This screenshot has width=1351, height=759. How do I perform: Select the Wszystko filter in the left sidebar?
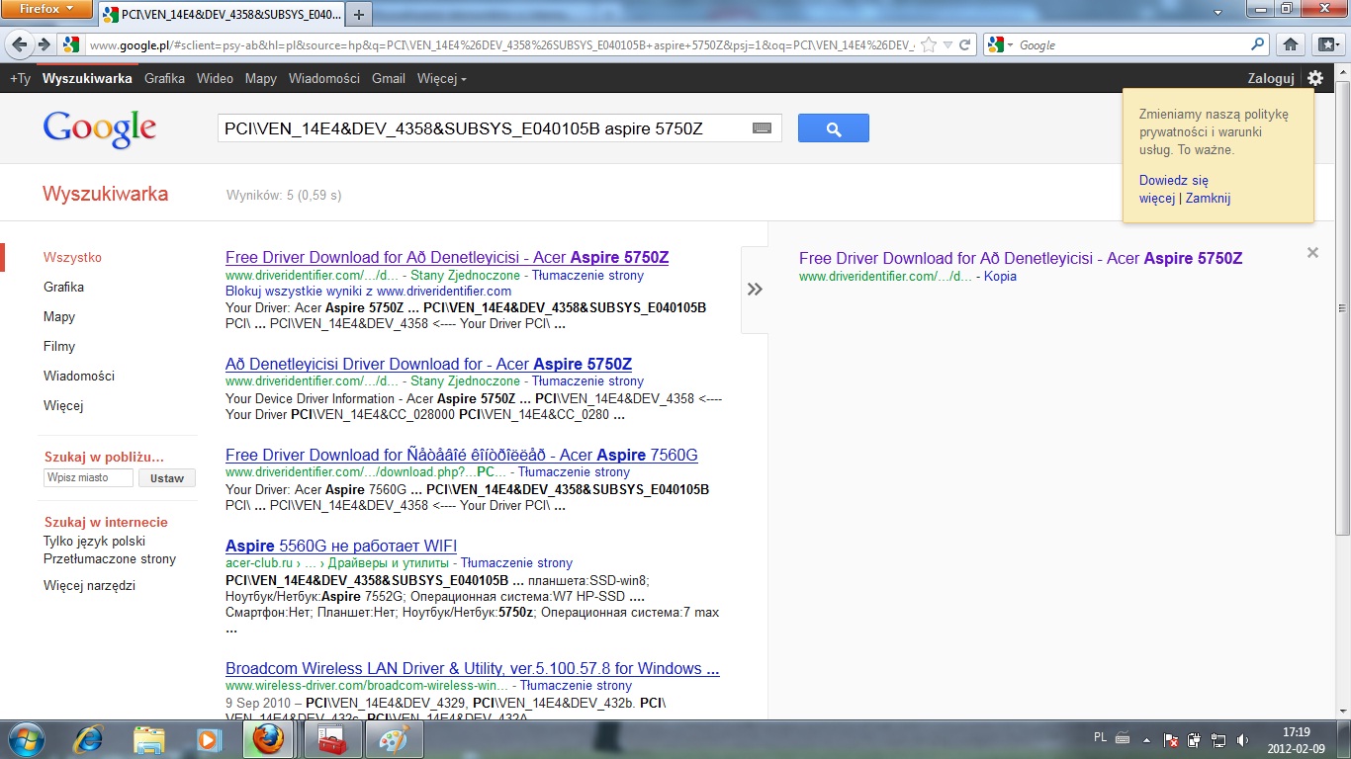point(72,258)
